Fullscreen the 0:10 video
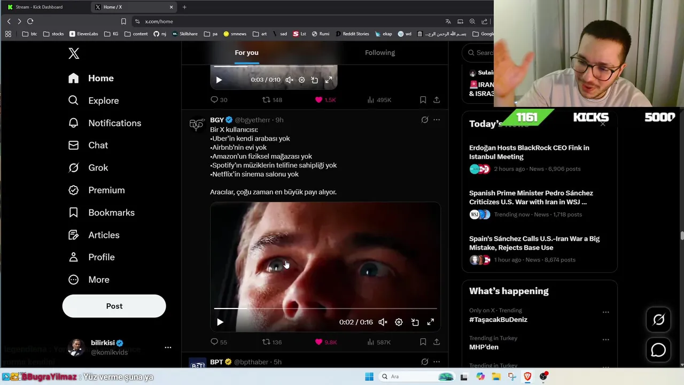This screenshot has width=684, height=385. click(x=329, y=80)
